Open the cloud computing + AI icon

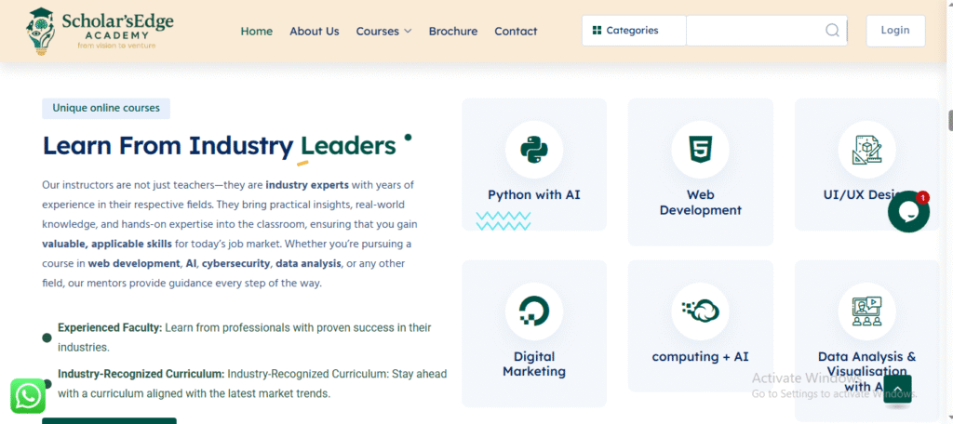(700, 311)
